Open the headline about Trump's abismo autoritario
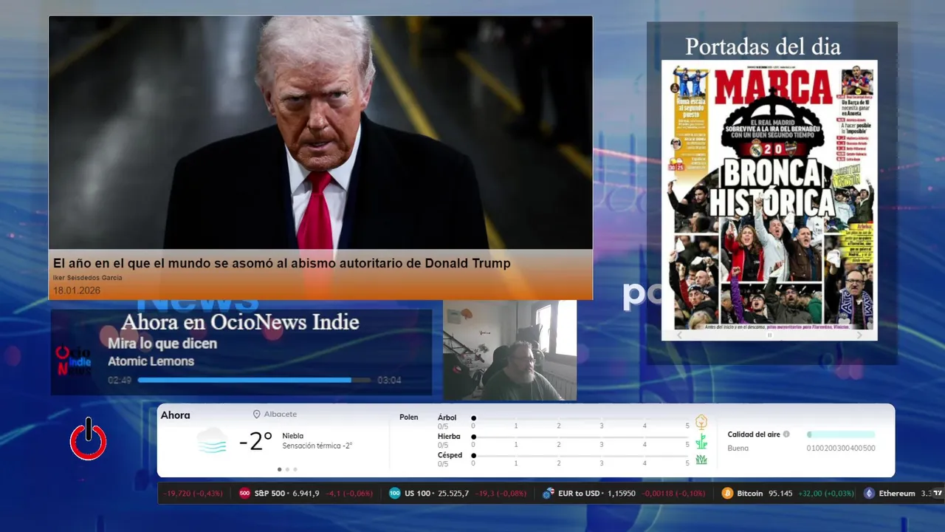 point(282,263)
